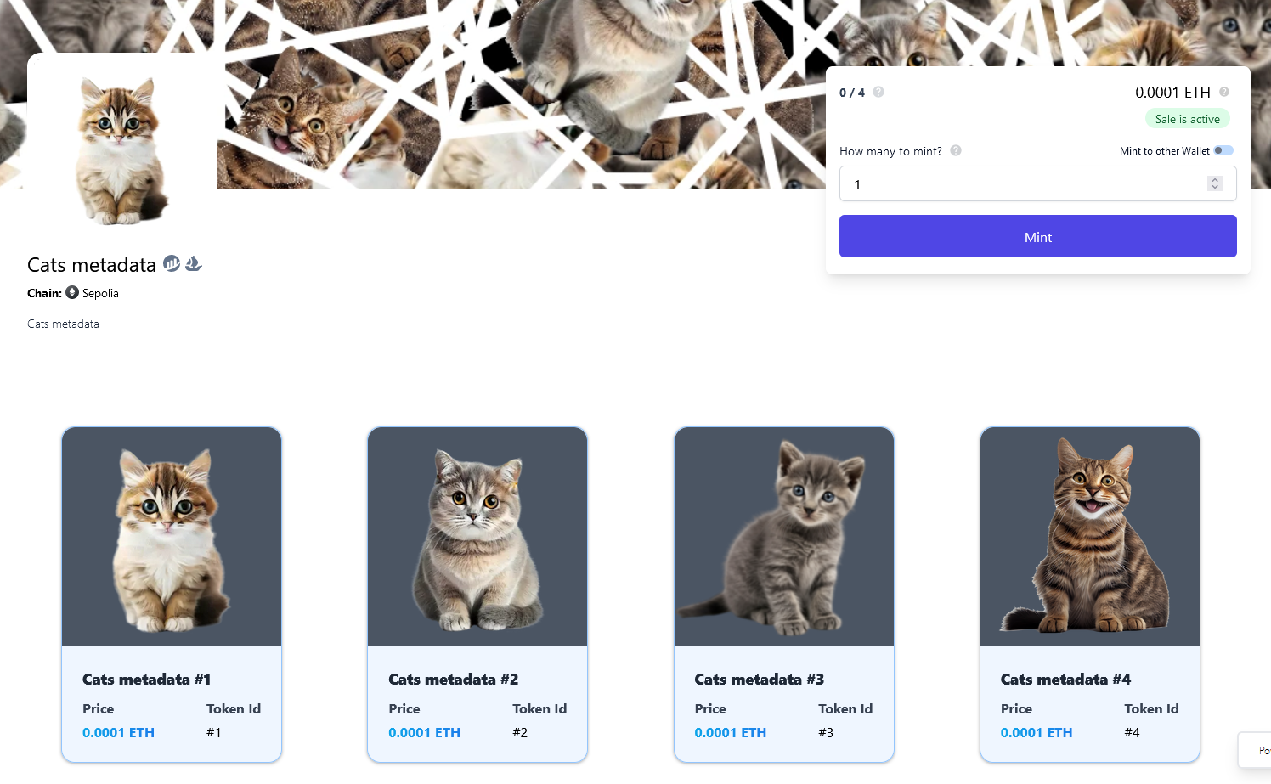Image resolution: width=1271 pixels, height=784 pixels.
Task: Toggle the Mint to other Wallet switch
Action: coord(1223,150)
